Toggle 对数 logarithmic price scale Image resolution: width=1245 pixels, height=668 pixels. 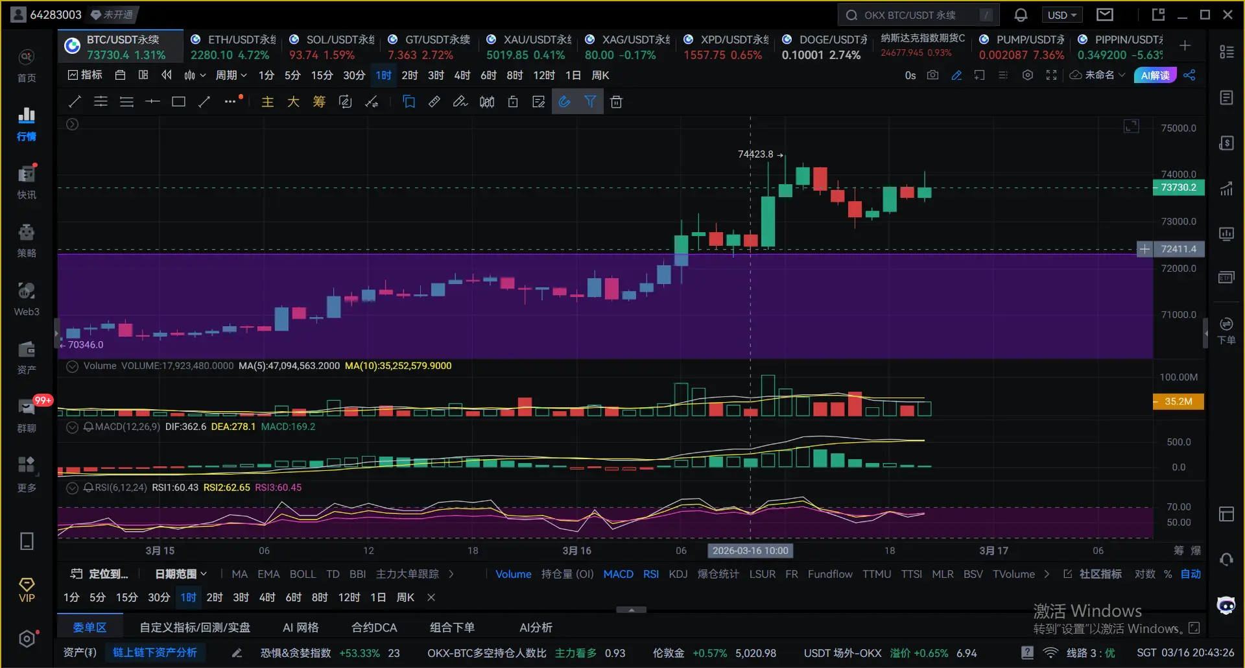(1144, 574)
